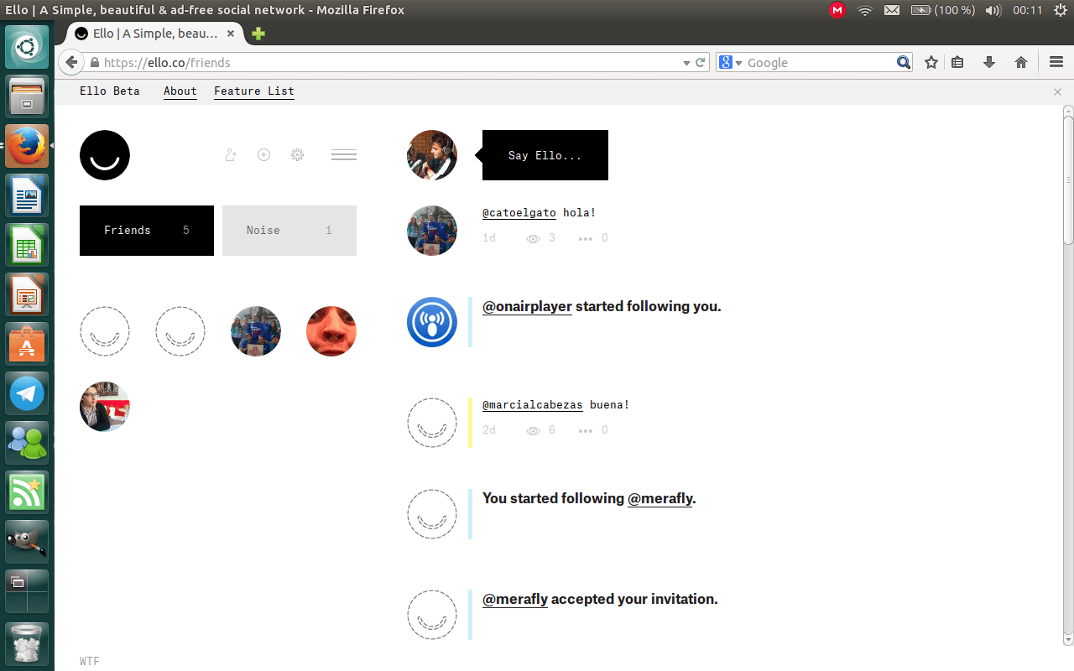Open the invite friends person-plus icon
The height and width of the screenshot is (671, 1074).
[231, 155]
